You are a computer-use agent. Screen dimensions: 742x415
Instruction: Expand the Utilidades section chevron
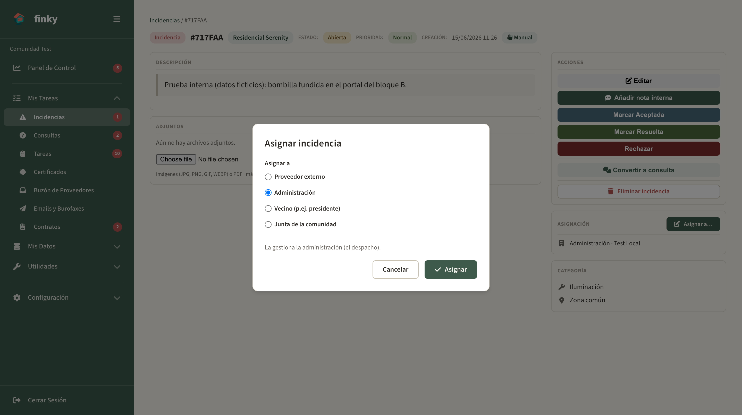pos(117,267)
